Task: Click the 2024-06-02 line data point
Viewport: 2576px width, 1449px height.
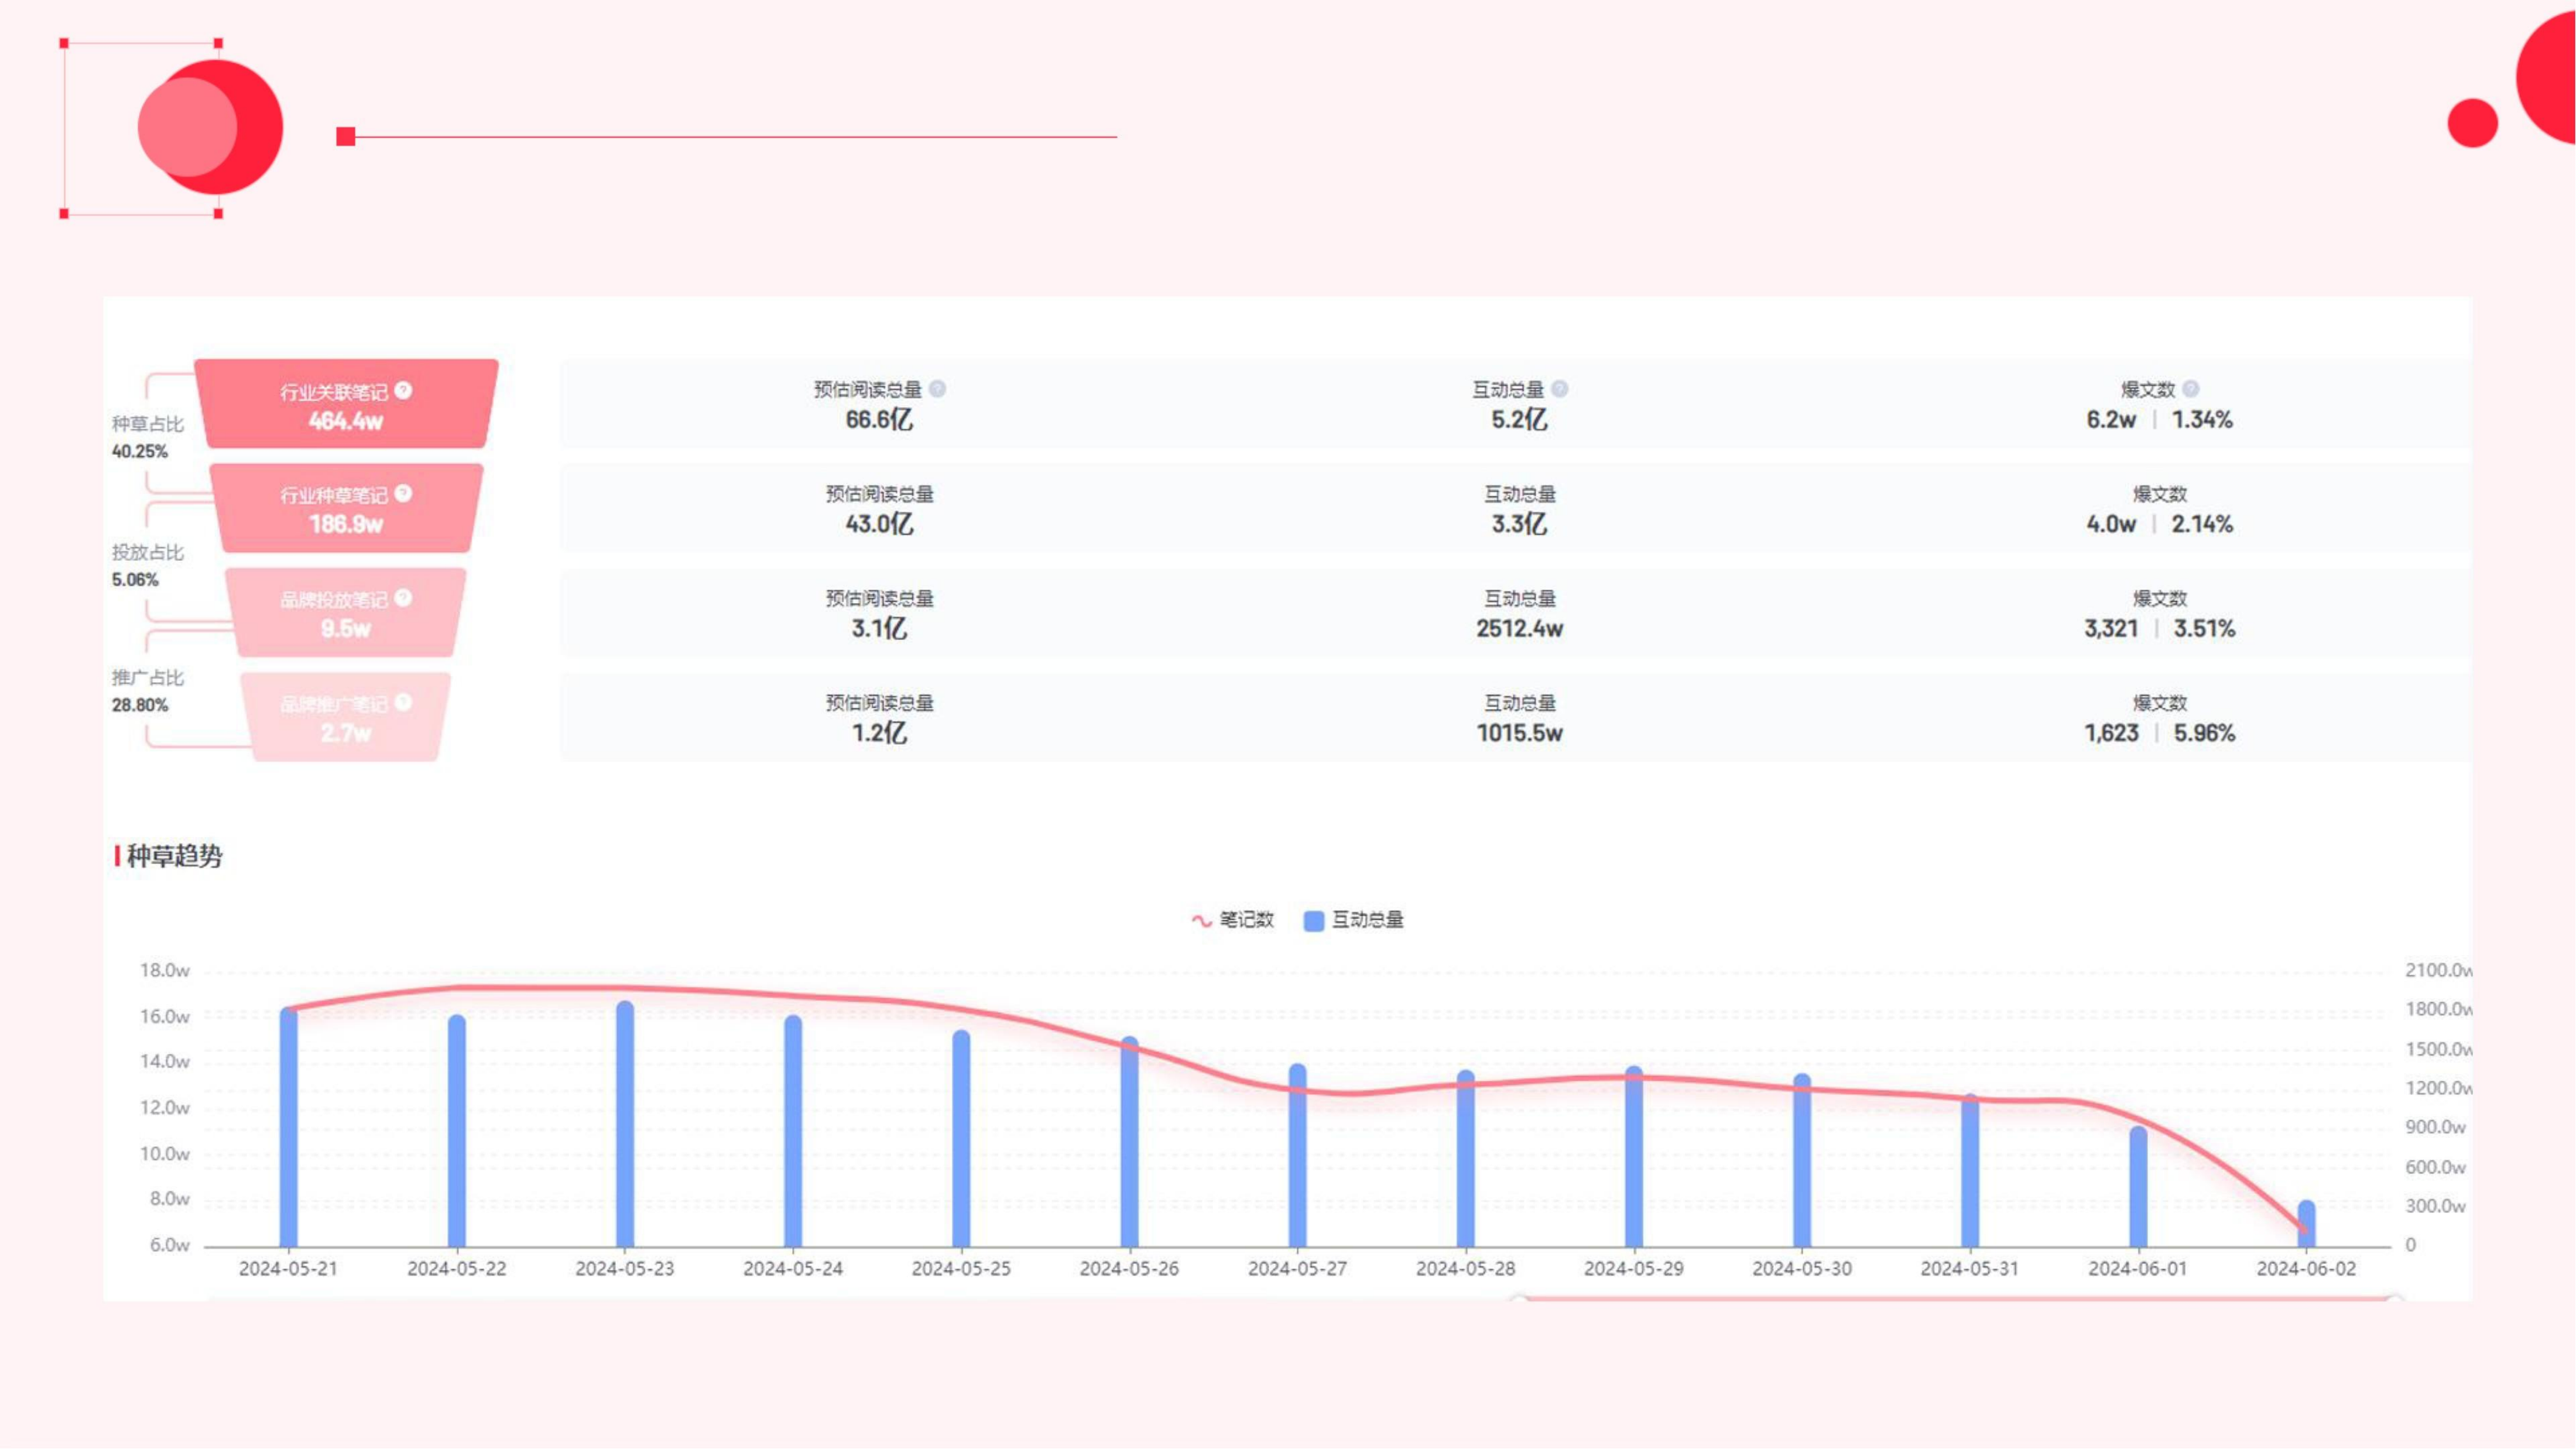Action: 2304,1228
